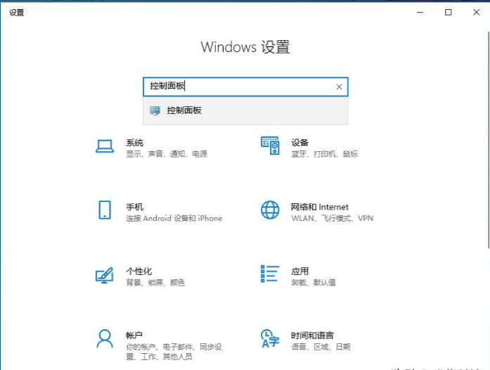The width and height of the screenshot is (490, 370).
Task: Click the vertical scrollbar of Settings window
Action: click(489, 140)
